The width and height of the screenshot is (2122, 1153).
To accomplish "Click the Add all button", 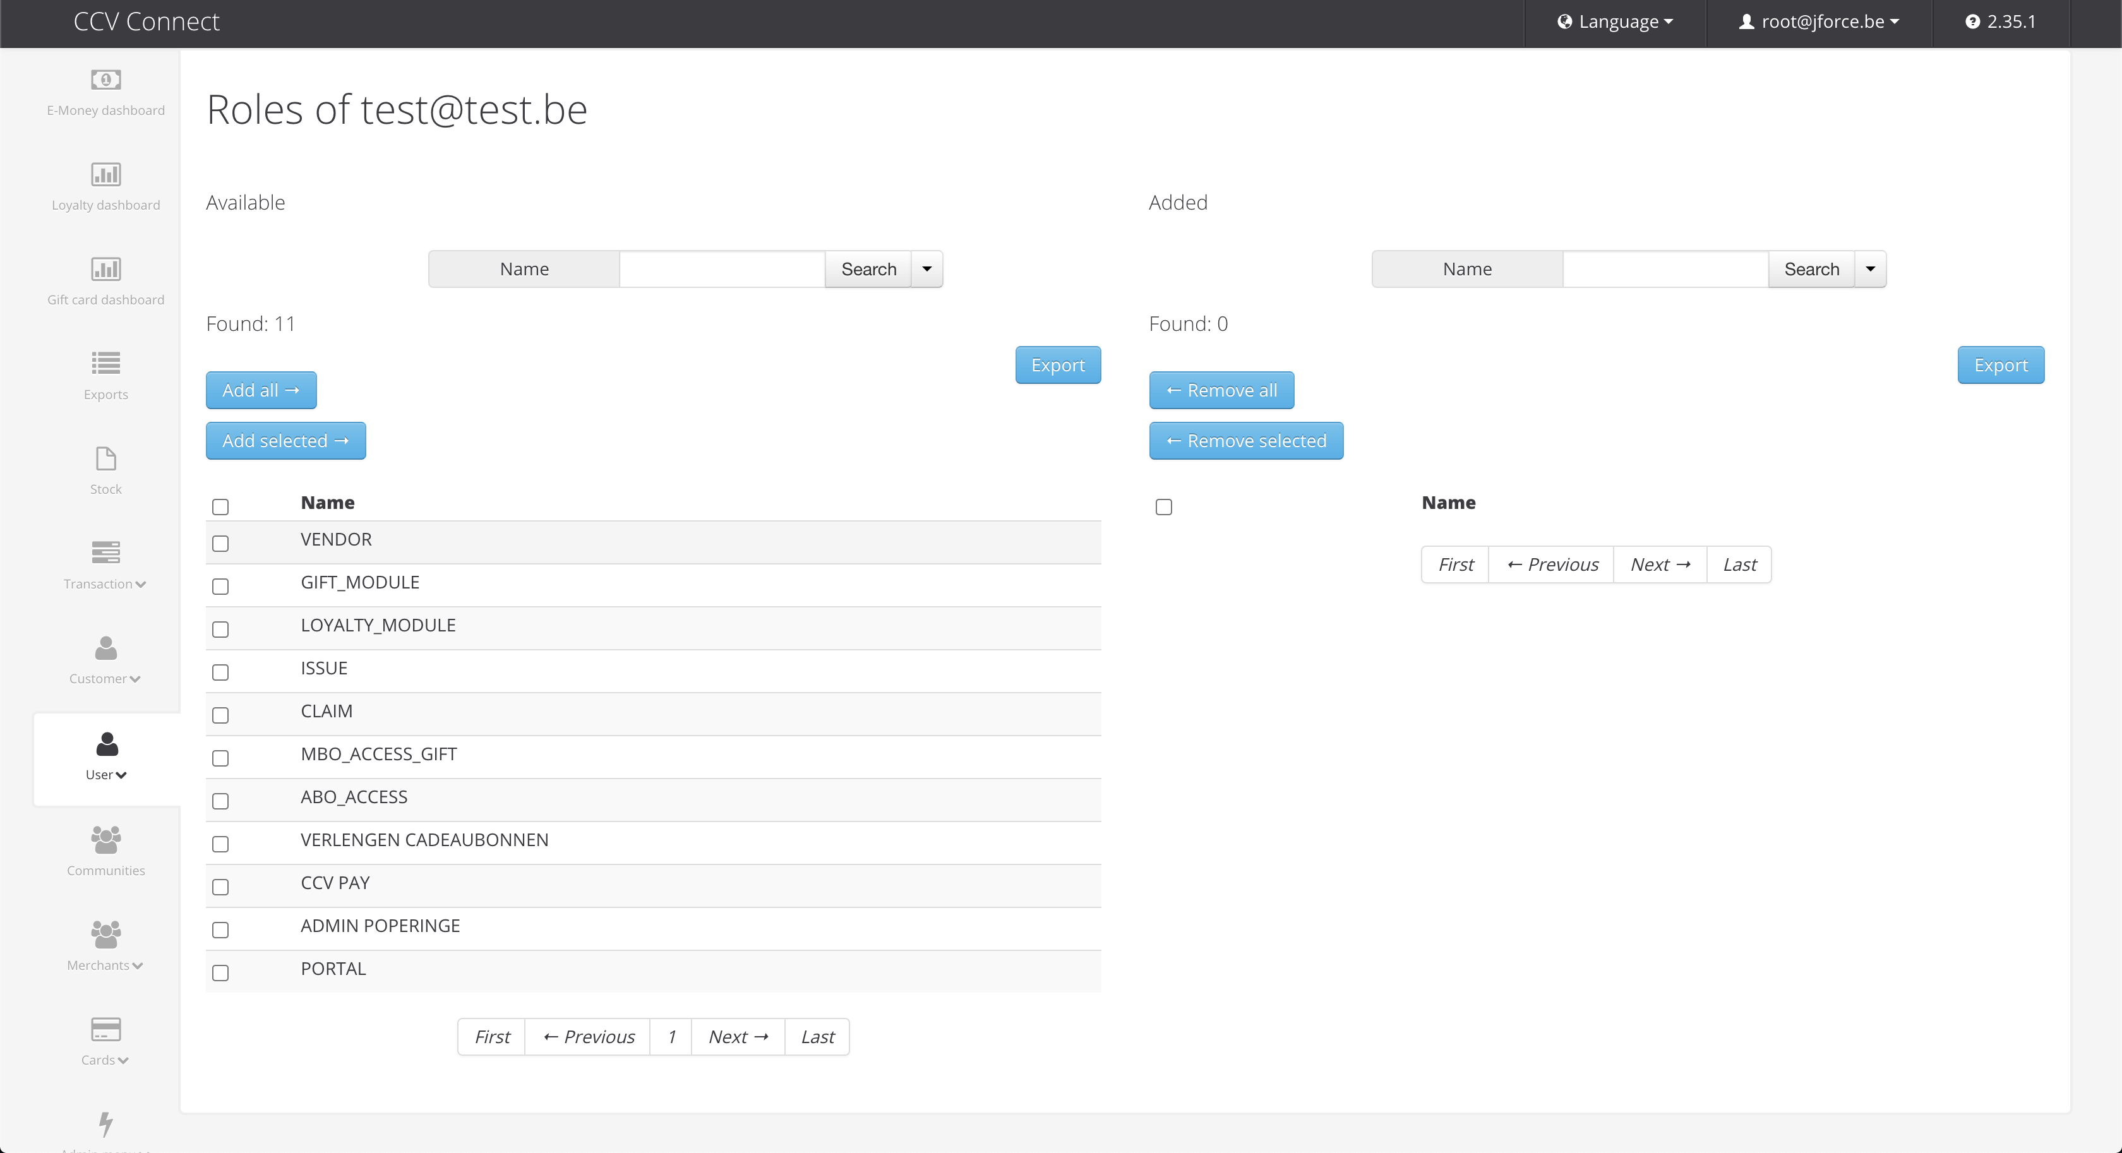I will [261, 390].
